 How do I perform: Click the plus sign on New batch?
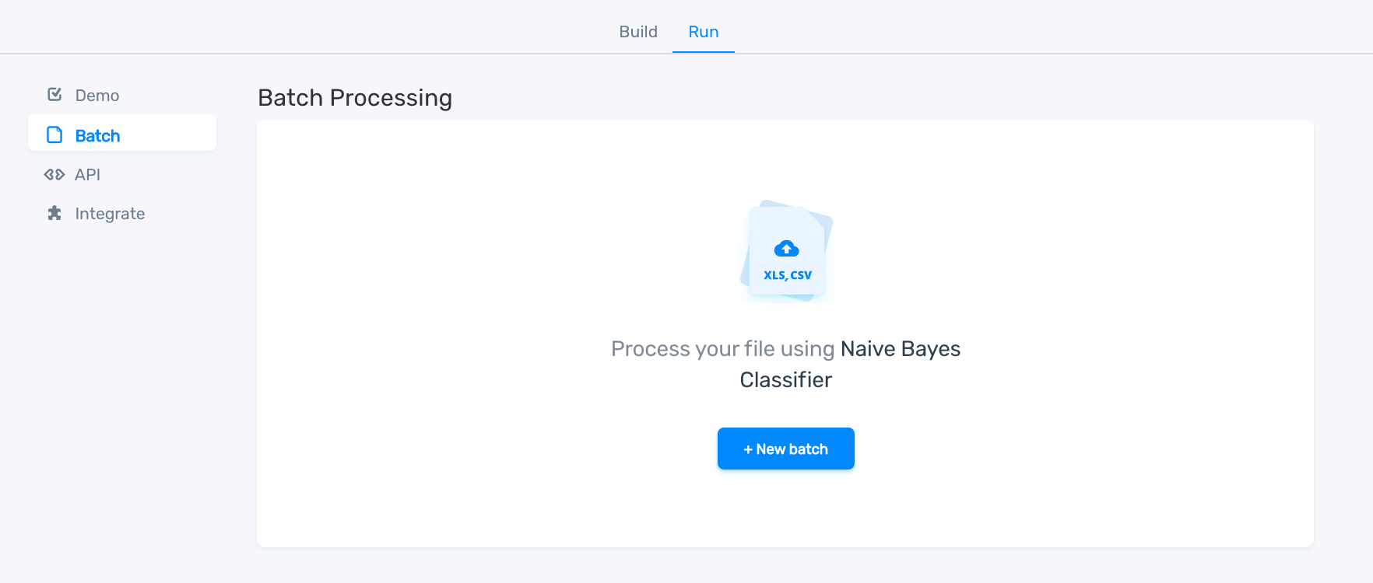pyautogui.click(x=748, y=449)
